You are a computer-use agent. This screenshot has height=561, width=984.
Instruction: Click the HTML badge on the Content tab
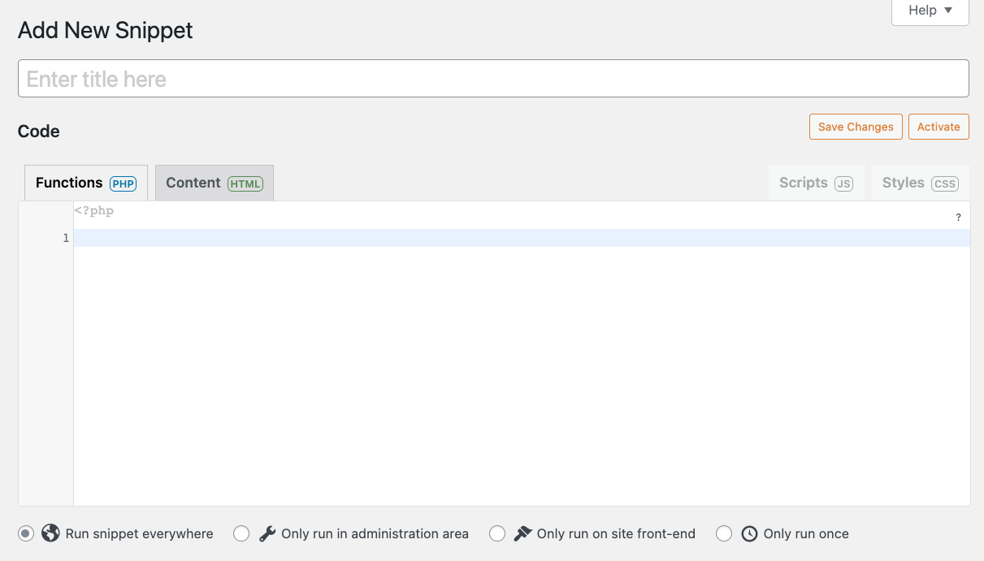245,183
